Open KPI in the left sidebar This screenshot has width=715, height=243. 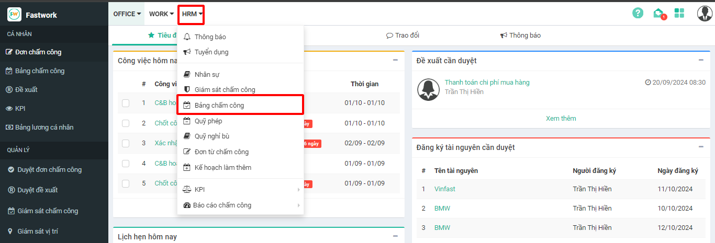20,108
